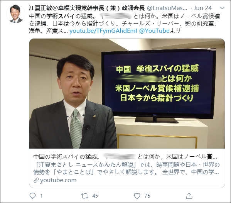The image size is (231, 203).
Task: Open the share upload icon
Action: 189,196
